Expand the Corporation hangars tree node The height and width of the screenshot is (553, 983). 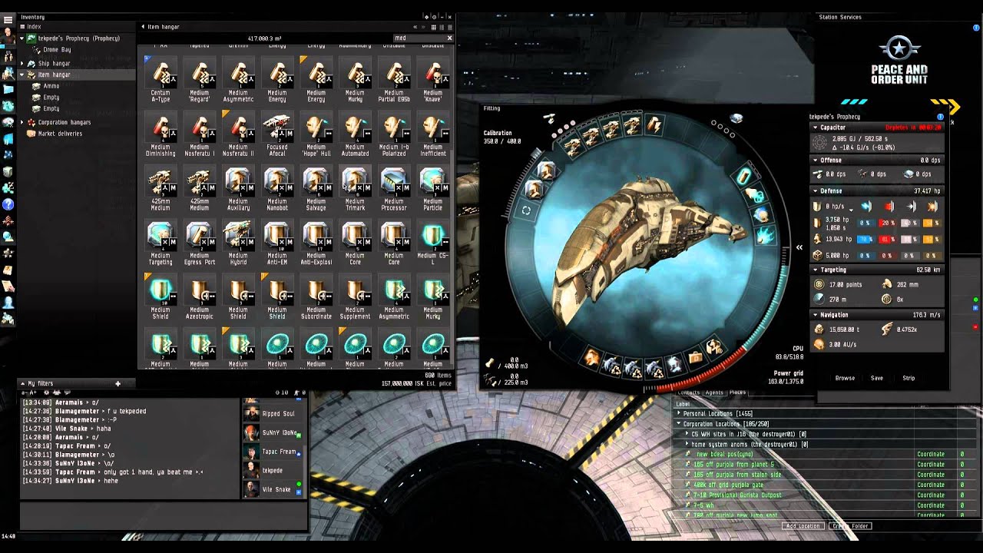click(x=22, y=122)
